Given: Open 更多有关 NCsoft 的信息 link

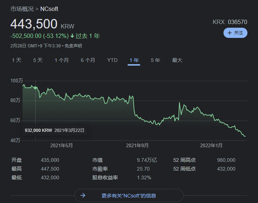Looking at the screenshot, I should tap(129, 195).
